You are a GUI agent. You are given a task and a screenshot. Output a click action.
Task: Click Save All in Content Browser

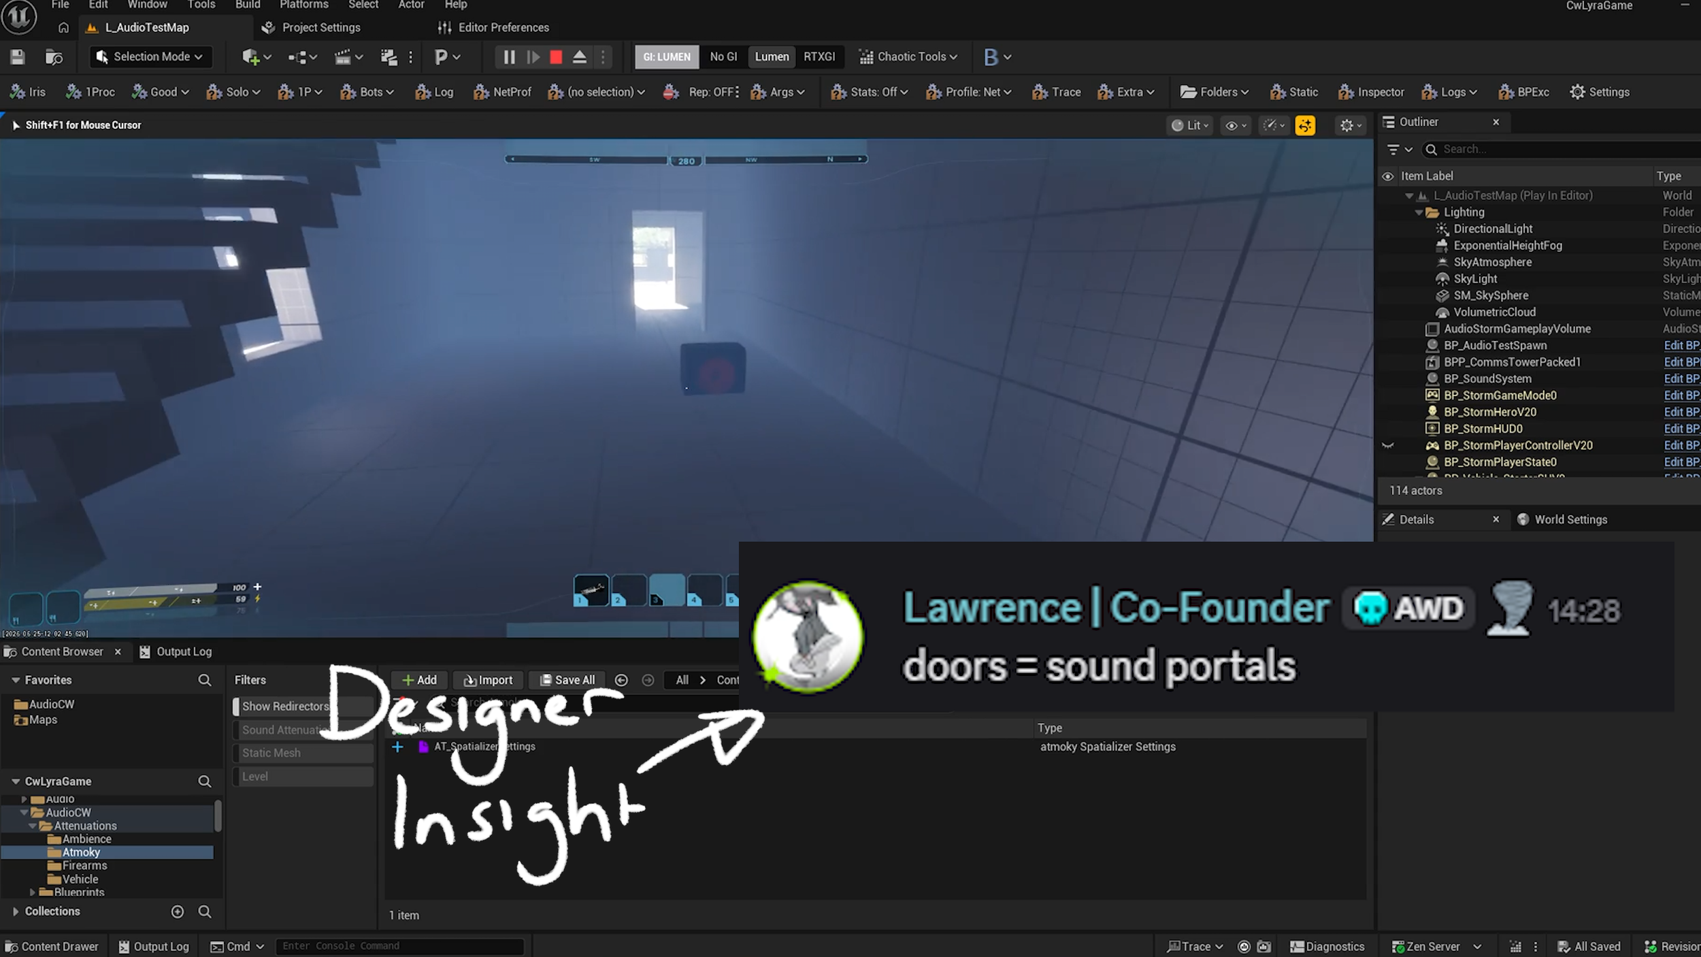[567, 680]
